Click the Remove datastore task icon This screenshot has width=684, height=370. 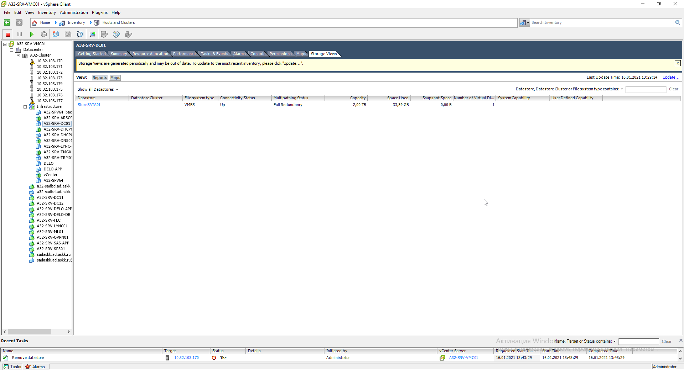[x=6, y=358]
